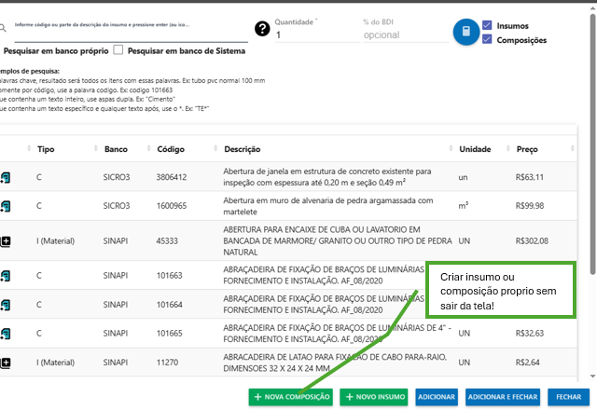Viewport: 597px width, 411px height.
Task: Select code cell 101663
Action: coord(169,276)
